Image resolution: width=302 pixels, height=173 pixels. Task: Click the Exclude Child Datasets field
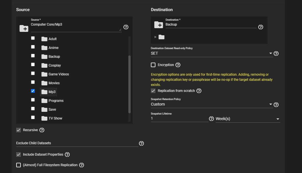pos(77,143)
